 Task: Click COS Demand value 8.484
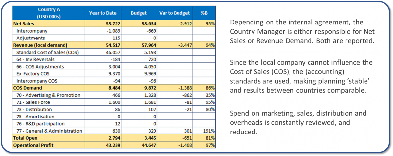(x=114, y=88)
